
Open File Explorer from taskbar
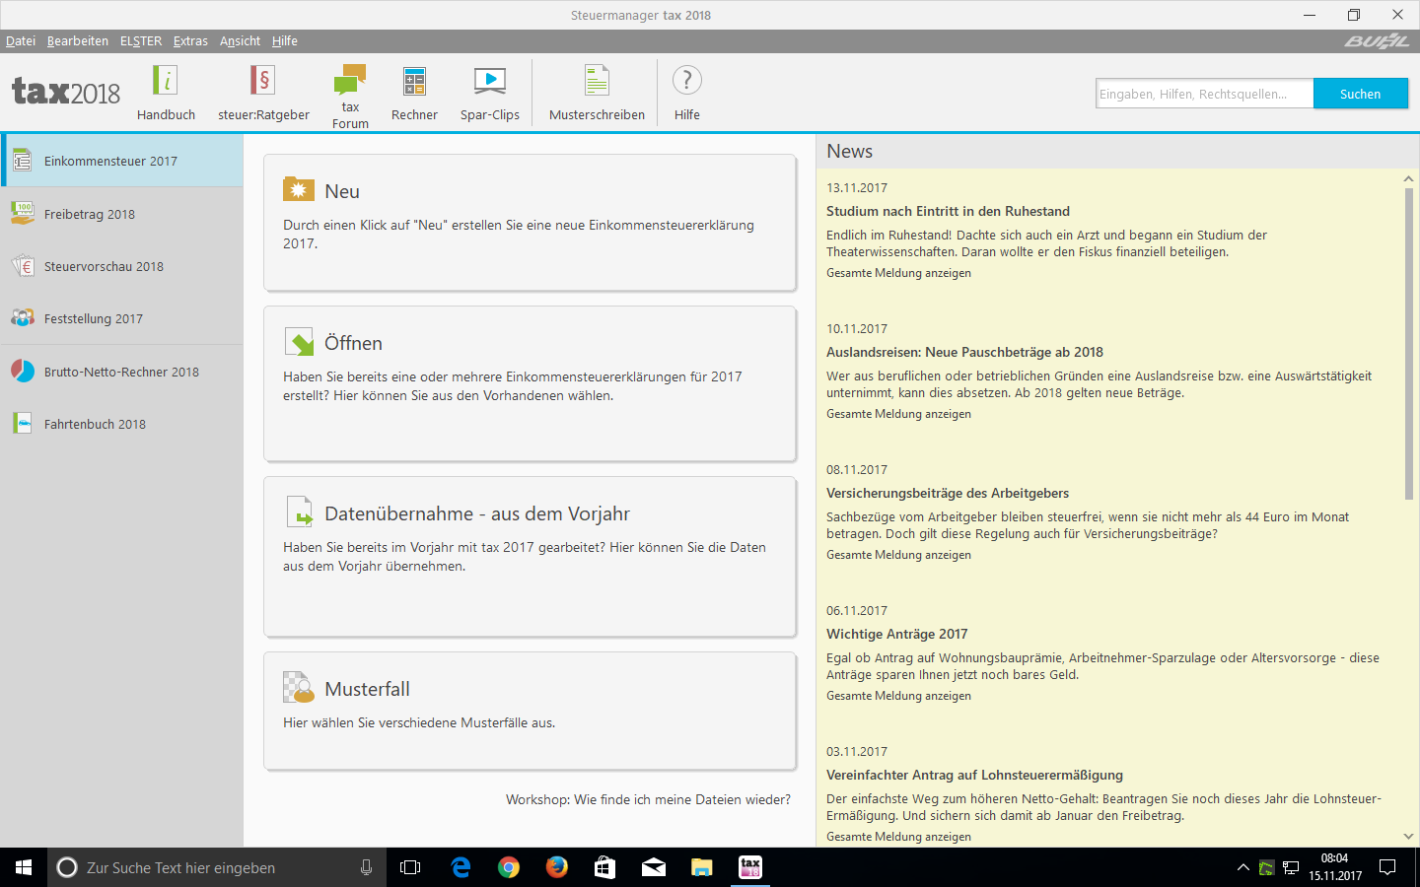tap(701, 867)
